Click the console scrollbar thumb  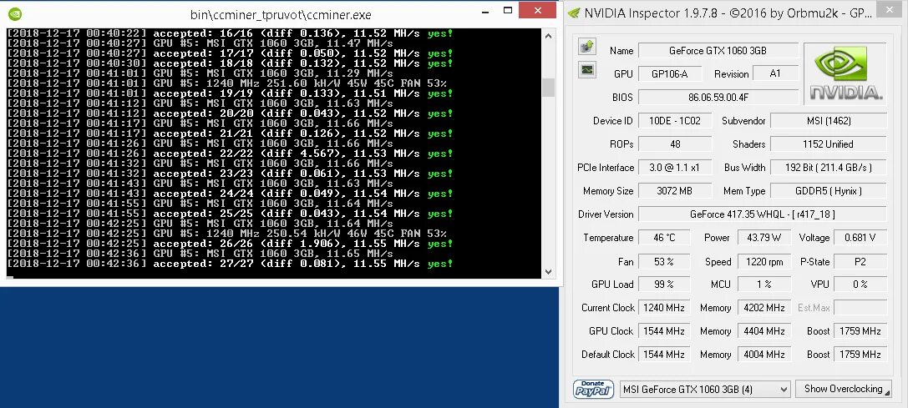coord(548,87)
